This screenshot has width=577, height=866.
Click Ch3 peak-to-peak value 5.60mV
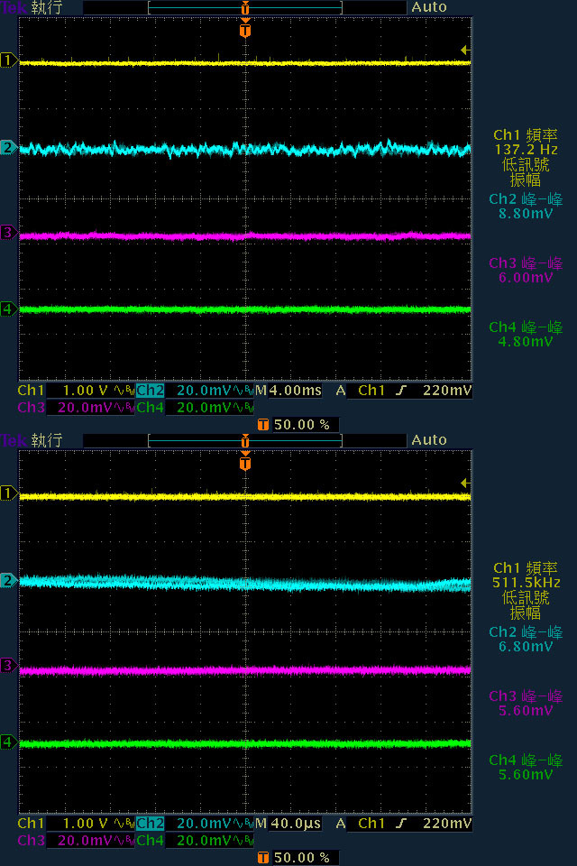[526, 711]
